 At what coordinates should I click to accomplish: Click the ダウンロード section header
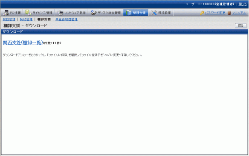[124, 32]
